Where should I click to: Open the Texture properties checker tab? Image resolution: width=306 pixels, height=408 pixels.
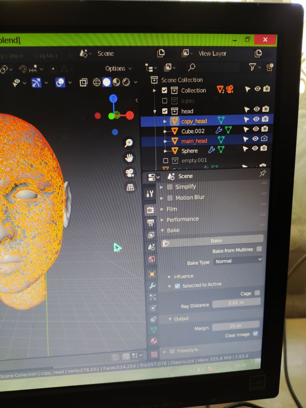click(154, 354)
